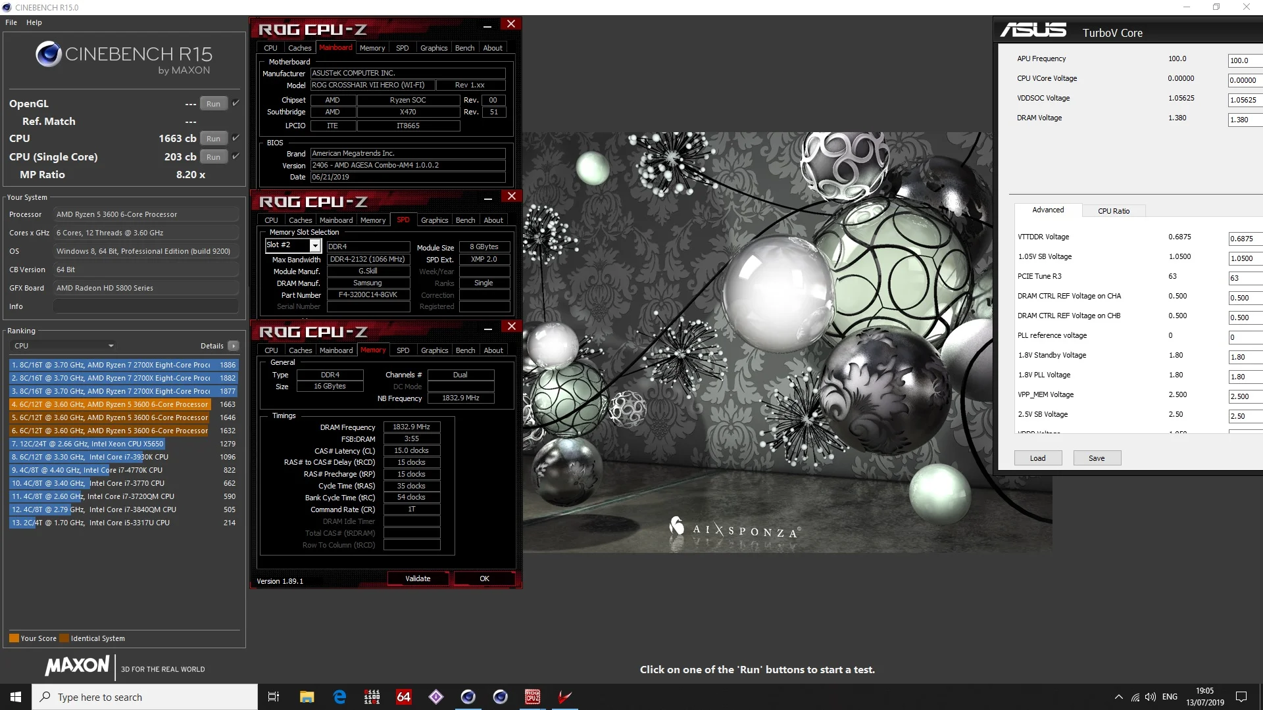Open AIDA64 from the taskbar
The image size is (1263, 710).
403,697
